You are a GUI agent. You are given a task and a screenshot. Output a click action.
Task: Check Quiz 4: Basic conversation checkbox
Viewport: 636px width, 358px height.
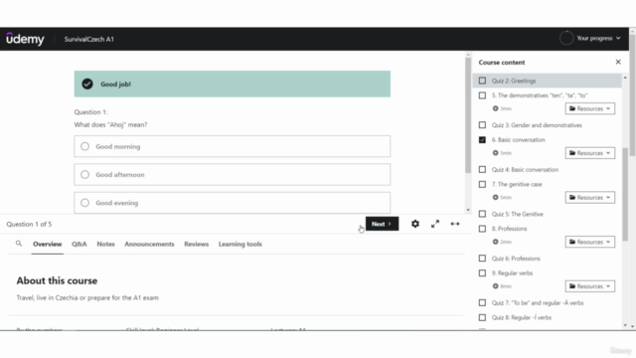(x=482, y=169)
